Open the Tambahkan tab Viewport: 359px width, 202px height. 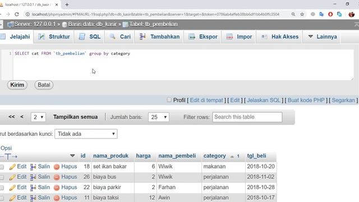pyautogui.click(x=159, y=36)
